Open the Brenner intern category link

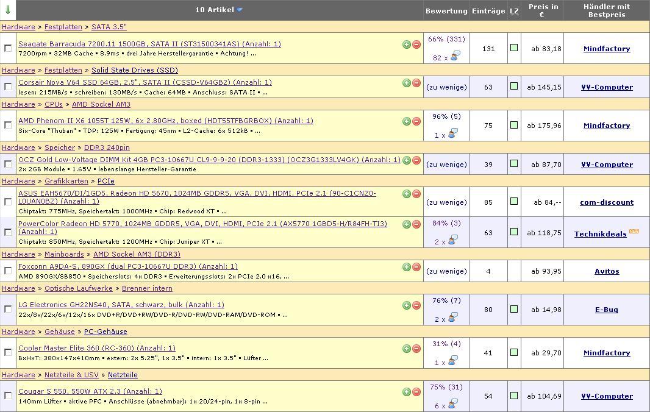point(147,288)
